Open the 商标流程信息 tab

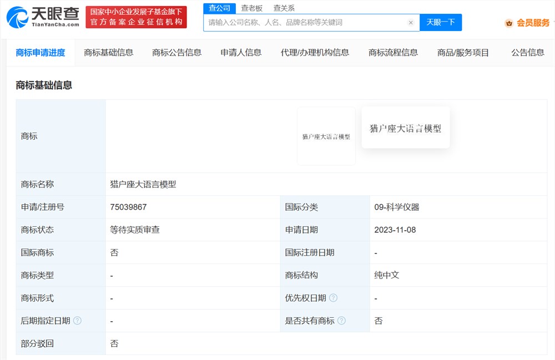(393, 53)
